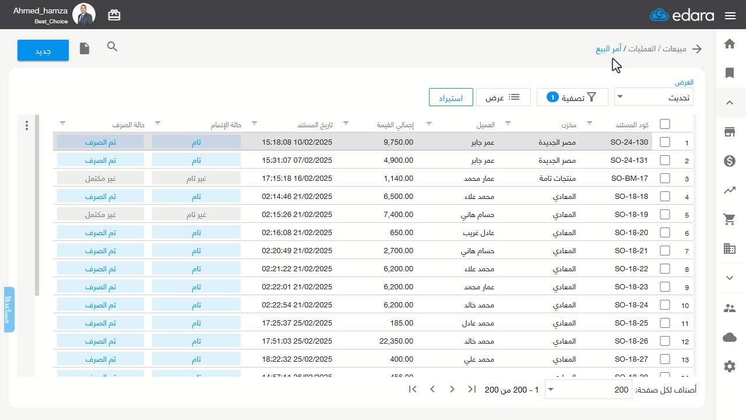
Task: Expand the sidebar section with down chevron
Action: 729,278
